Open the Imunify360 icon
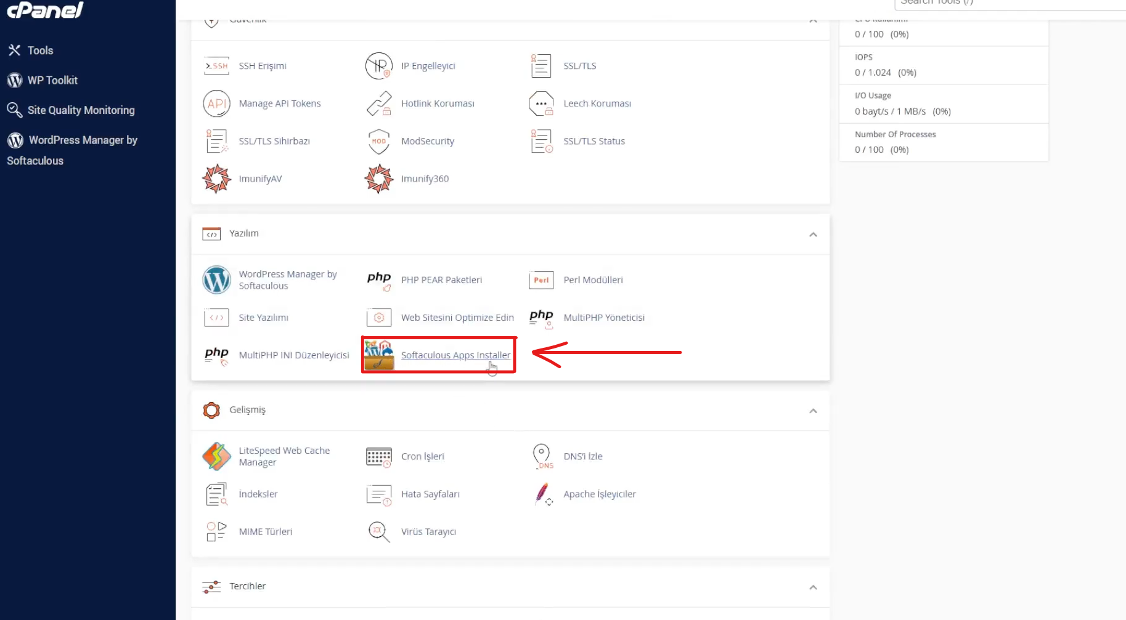This screenshot has width=1126, height=620. tap(378, 179)
